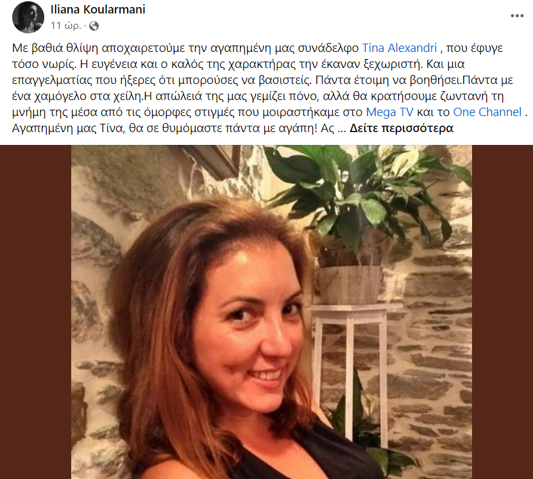Open Iliana Koularmani's profile picture avatar

pyautogui.click(x=28, y=17)
